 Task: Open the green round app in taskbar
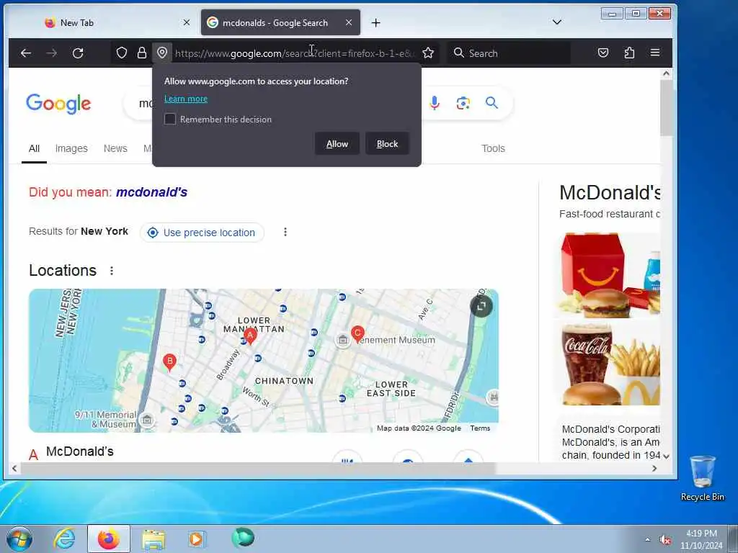coord(243,537)
